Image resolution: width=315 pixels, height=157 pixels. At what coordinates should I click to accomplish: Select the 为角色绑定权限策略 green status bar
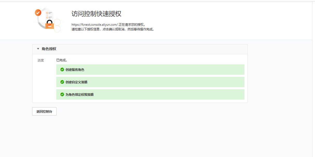(150, 94)
